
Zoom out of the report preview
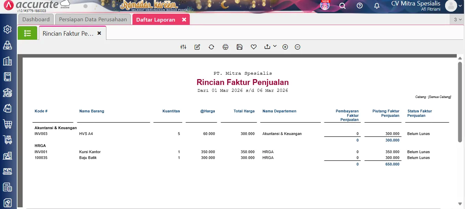(298, 47)
